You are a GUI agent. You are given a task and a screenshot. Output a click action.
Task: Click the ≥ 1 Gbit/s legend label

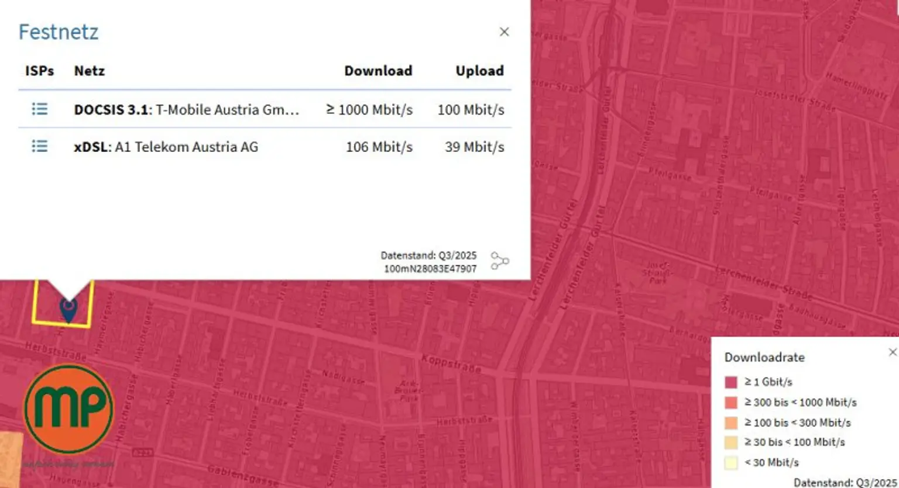pyautogui.click(x=768, y=382)
